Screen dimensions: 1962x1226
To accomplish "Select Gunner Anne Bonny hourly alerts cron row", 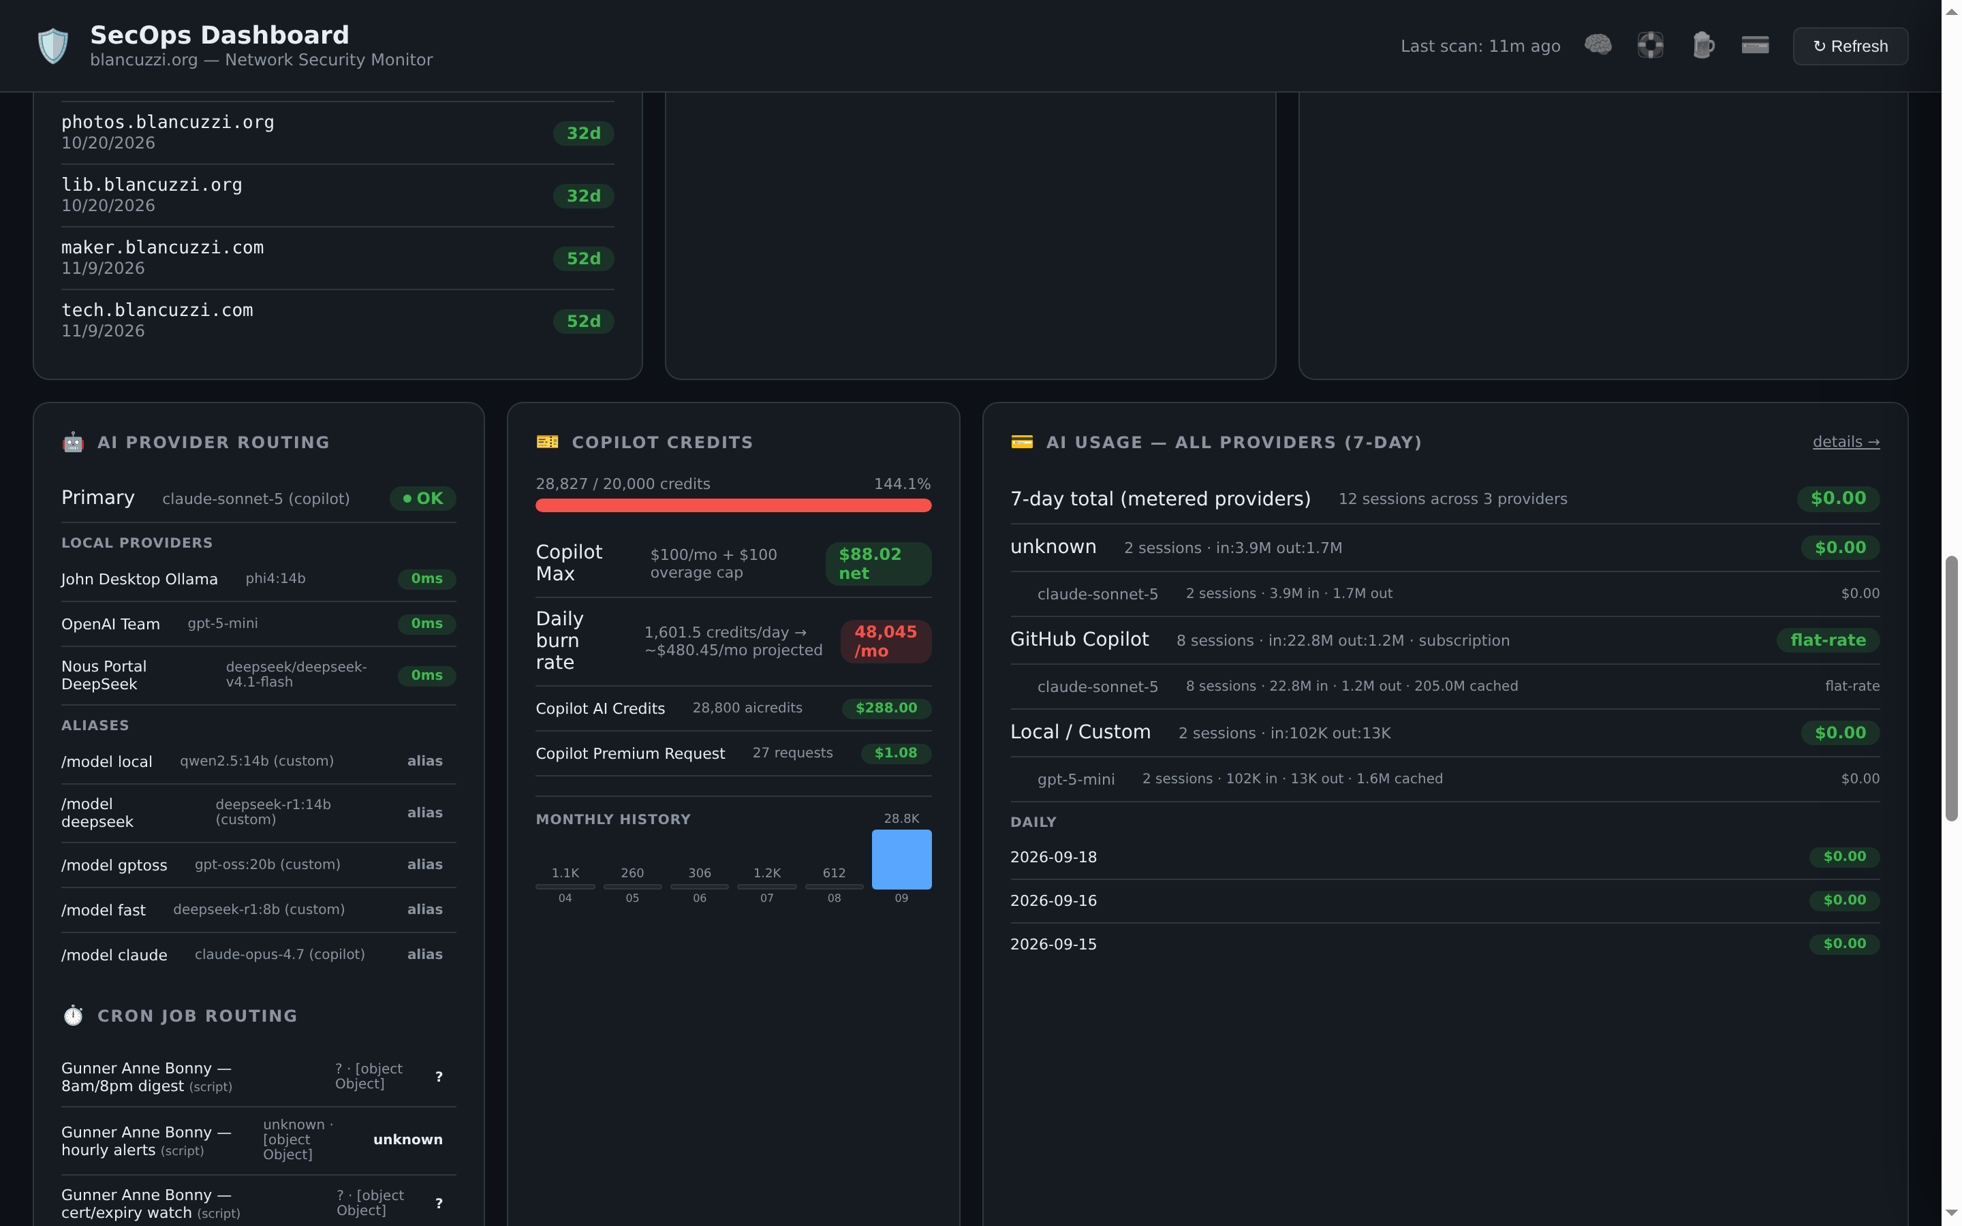I will pos(259,1140).
